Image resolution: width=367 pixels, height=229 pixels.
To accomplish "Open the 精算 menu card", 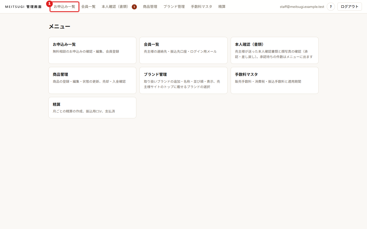I will (x=92, y=108).
